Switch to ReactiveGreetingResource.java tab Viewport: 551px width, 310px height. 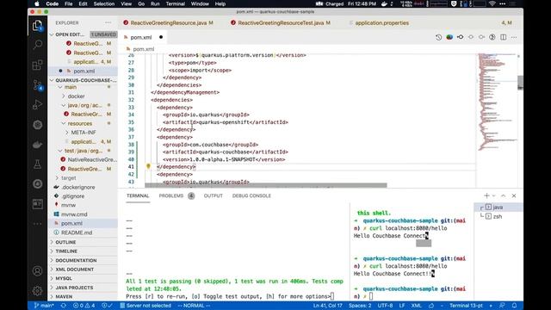click(x=168, y=23)
